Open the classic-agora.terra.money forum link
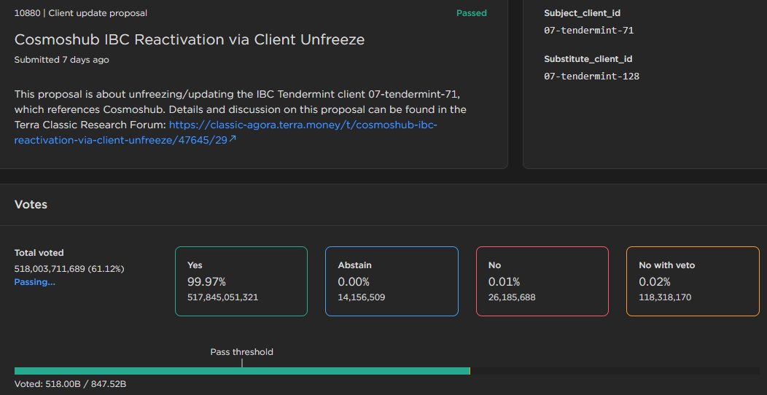The height and width of the screenshot is (395, 767). [303, 125]
